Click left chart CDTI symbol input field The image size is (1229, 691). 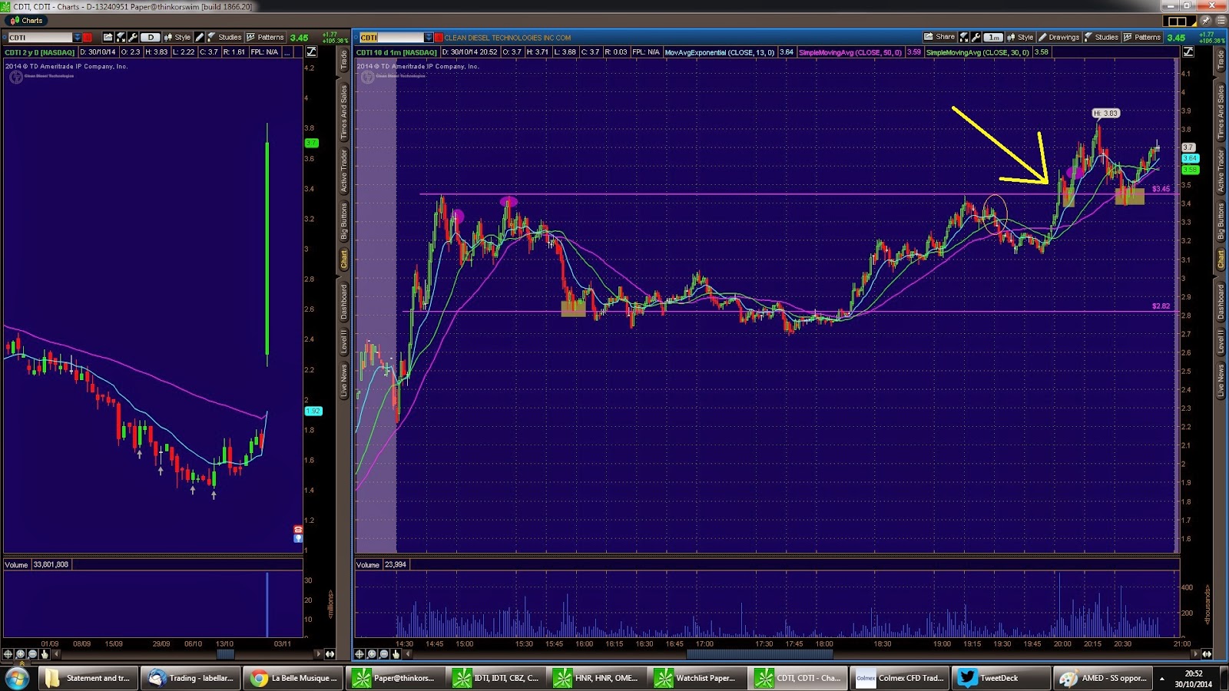(40, 37)
